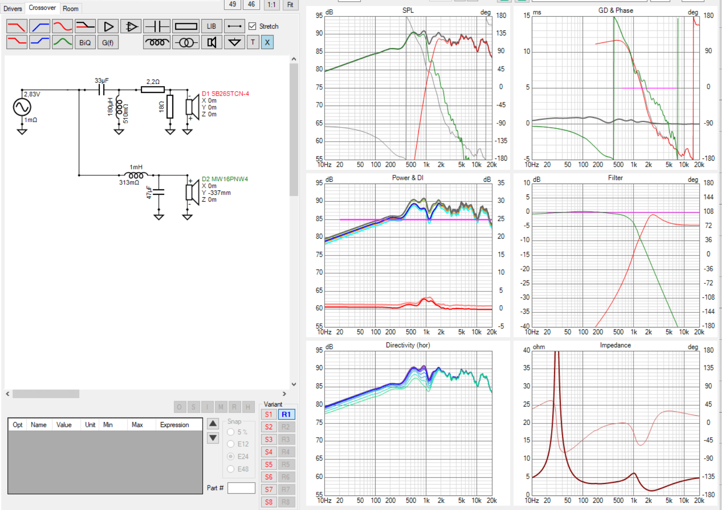Image resolution: width=722 pixels, height=510 pixels.
Task: Select the E48 snap option
Action: tap(231, 469)
